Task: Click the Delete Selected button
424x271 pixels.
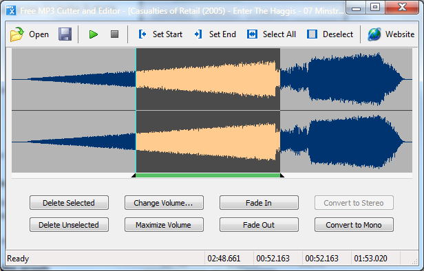Action: (69, 203)
